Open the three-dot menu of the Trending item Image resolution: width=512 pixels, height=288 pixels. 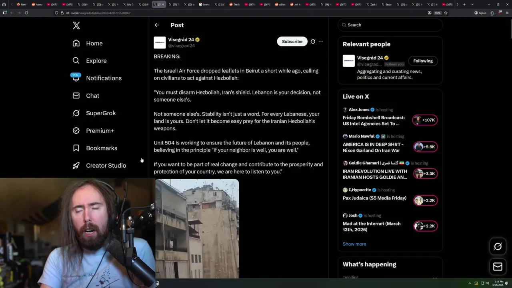point(435,278)
